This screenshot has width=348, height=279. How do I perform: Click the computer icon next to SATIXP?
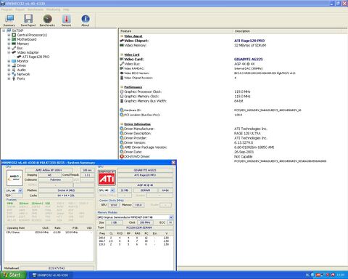point(9,31)
